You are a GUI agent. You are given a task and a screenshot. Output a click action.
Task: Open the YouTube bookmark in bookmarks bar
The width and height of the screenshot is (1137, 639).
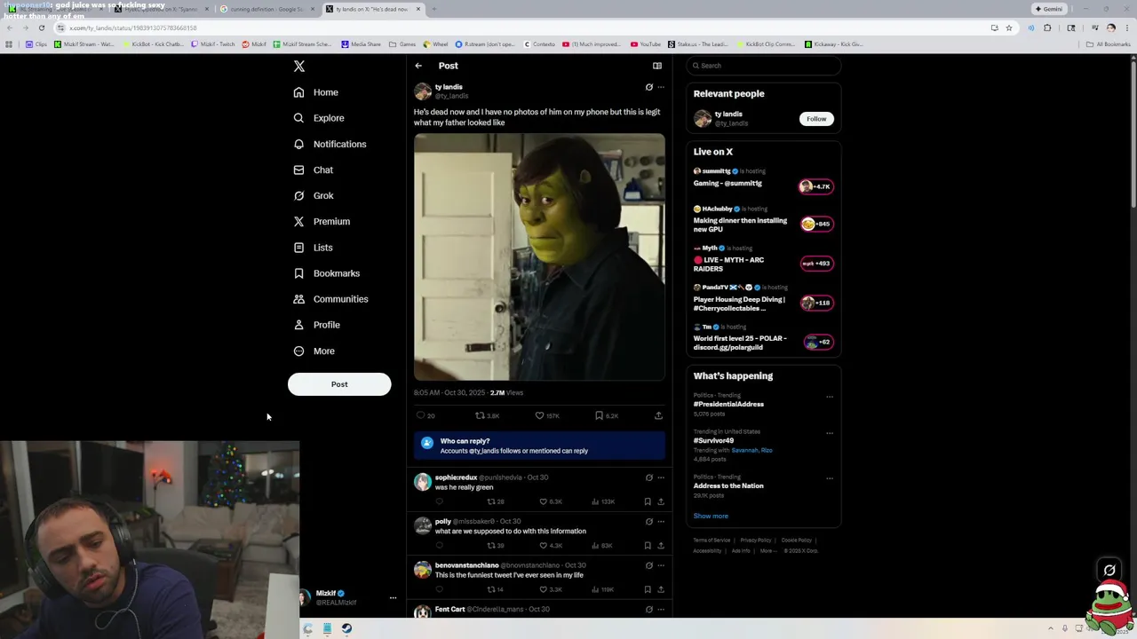(646, 44)
